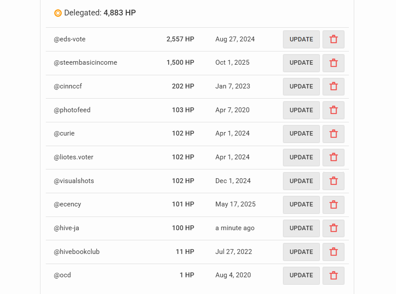Click the @ocd delegatee name

click(x=62, y=275)
